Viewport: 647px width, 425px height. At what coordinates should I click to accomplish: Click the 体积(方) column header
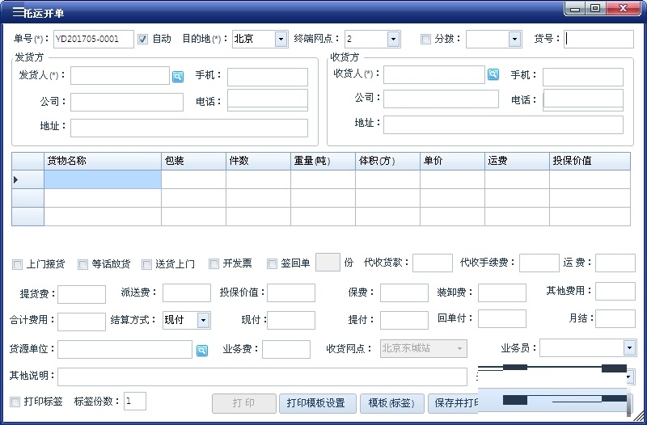tap(388, 161)
